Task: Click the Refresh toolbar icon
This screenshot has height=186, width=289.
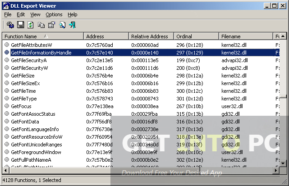Action: [31, 25]
